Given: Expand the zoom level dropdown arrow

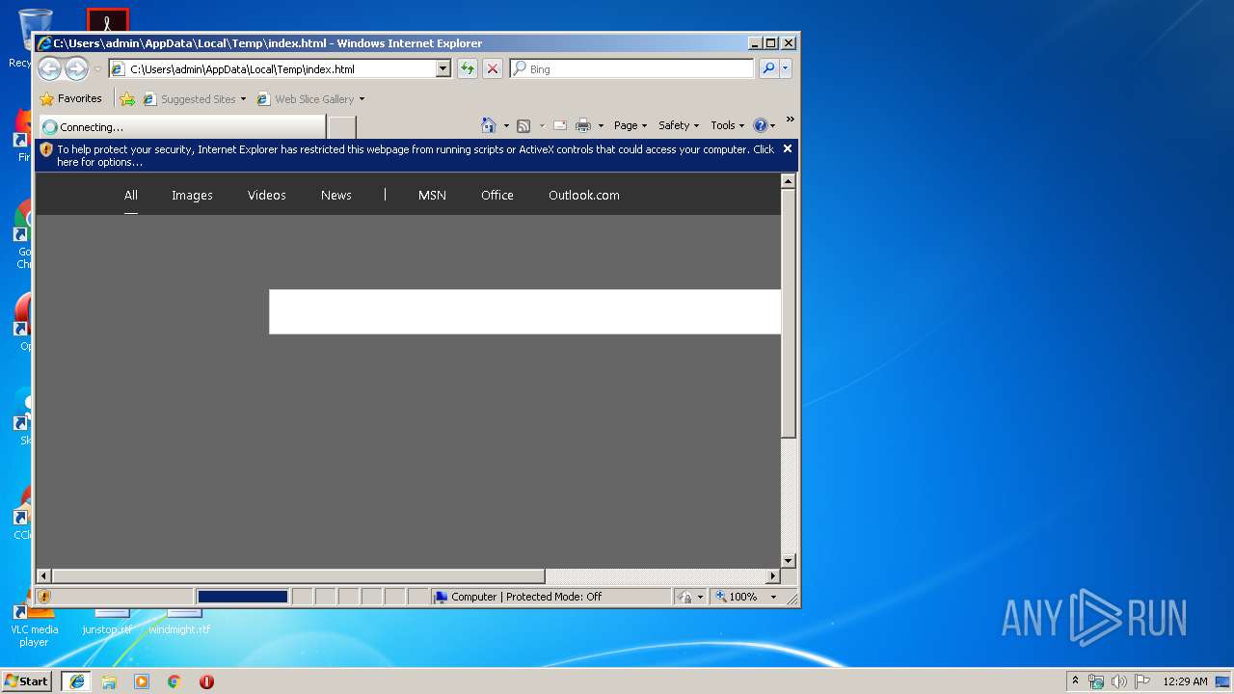Looking at the screenshot, I should click(x=773, y=597).
